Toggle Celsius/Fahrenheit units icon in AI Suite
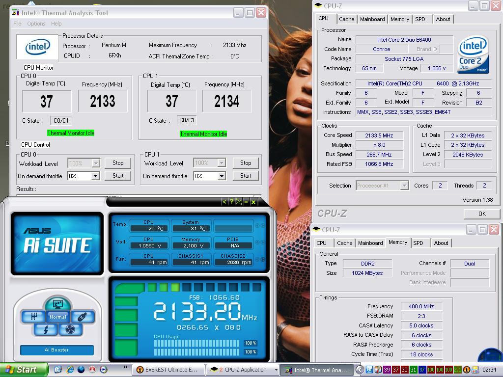Screen dimensions: 503x377 (x=239, y=202)
